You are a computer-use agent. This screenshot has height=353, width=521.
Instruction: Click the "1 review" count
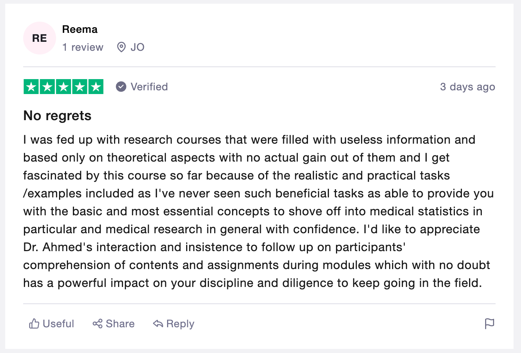83,47
